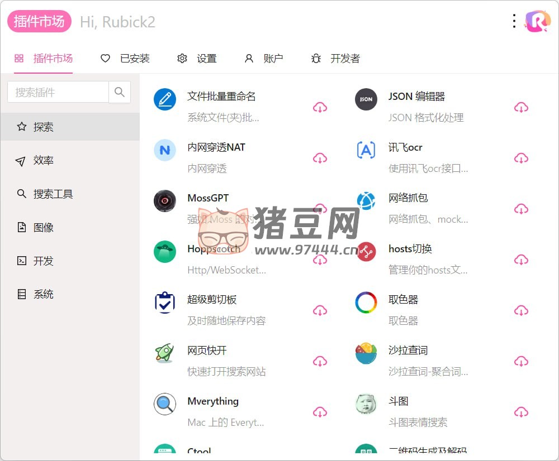The image size is (559, 461).
Task: Open the 图像 category
Action: 44,228
